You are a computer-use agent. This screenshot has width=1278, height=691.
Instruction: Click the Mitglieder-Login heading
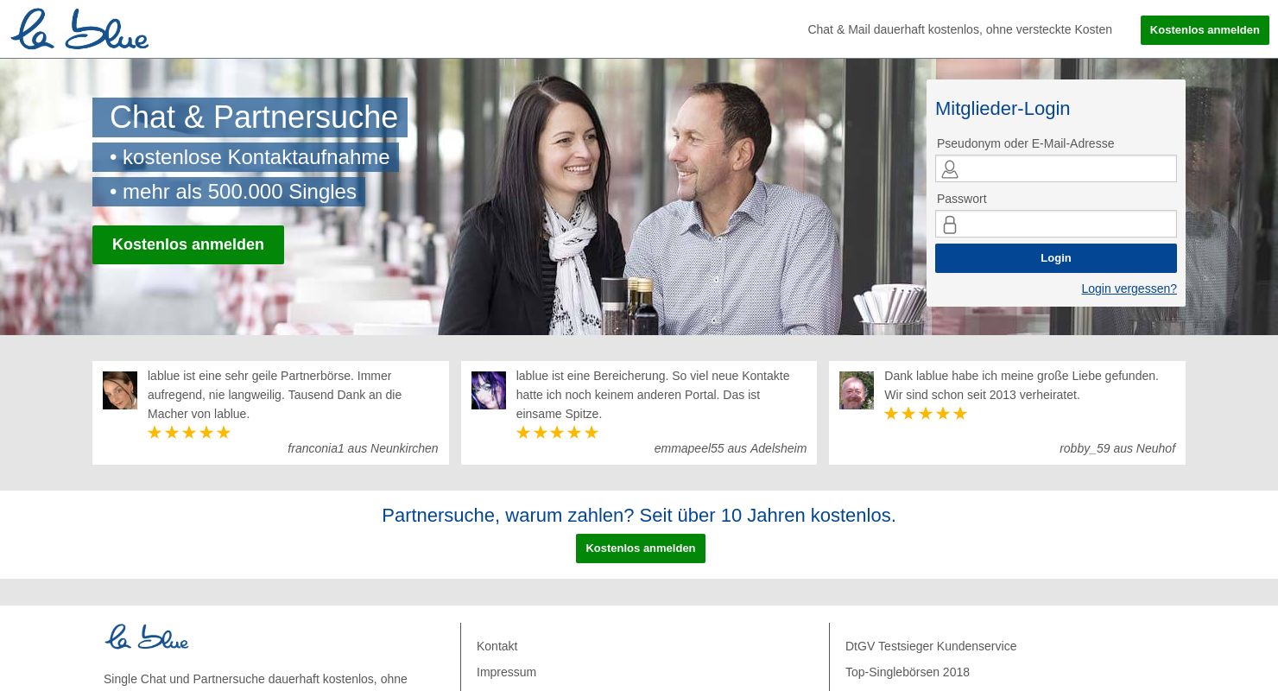[x=1003, y=109]
